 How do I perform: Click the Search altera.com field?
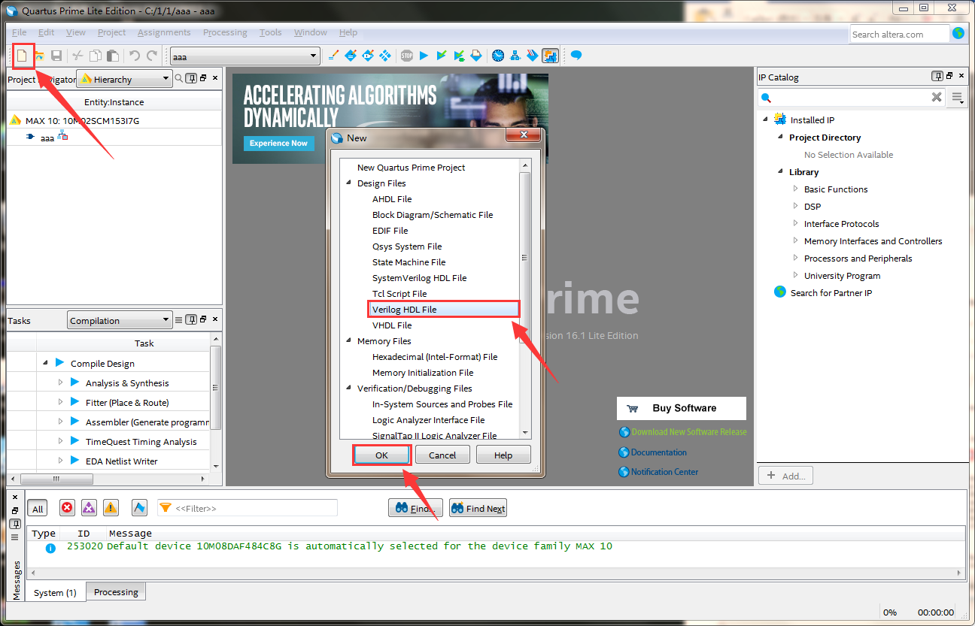pyautogui.click(x=900, y=34)
